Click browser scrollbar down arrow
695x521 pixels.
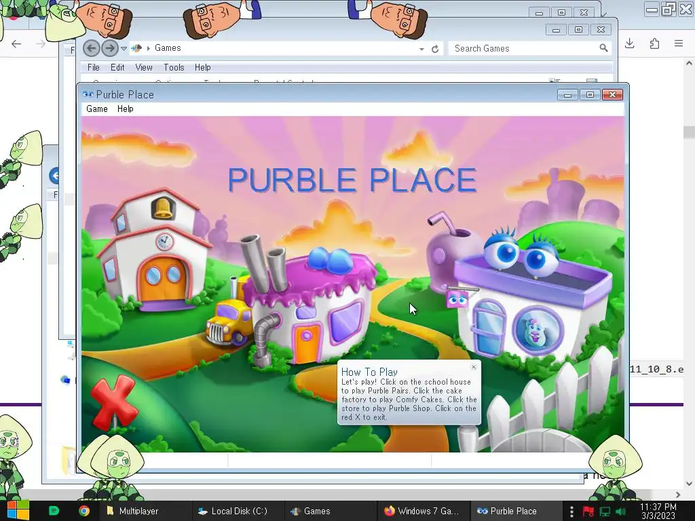click(x=689, y=484)
